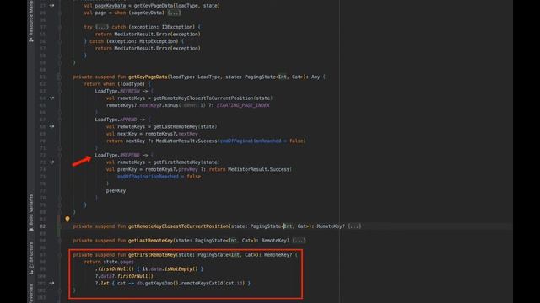
Task: Click the STARTING_PAGE_INDEX constant
Action: (243, 105)
